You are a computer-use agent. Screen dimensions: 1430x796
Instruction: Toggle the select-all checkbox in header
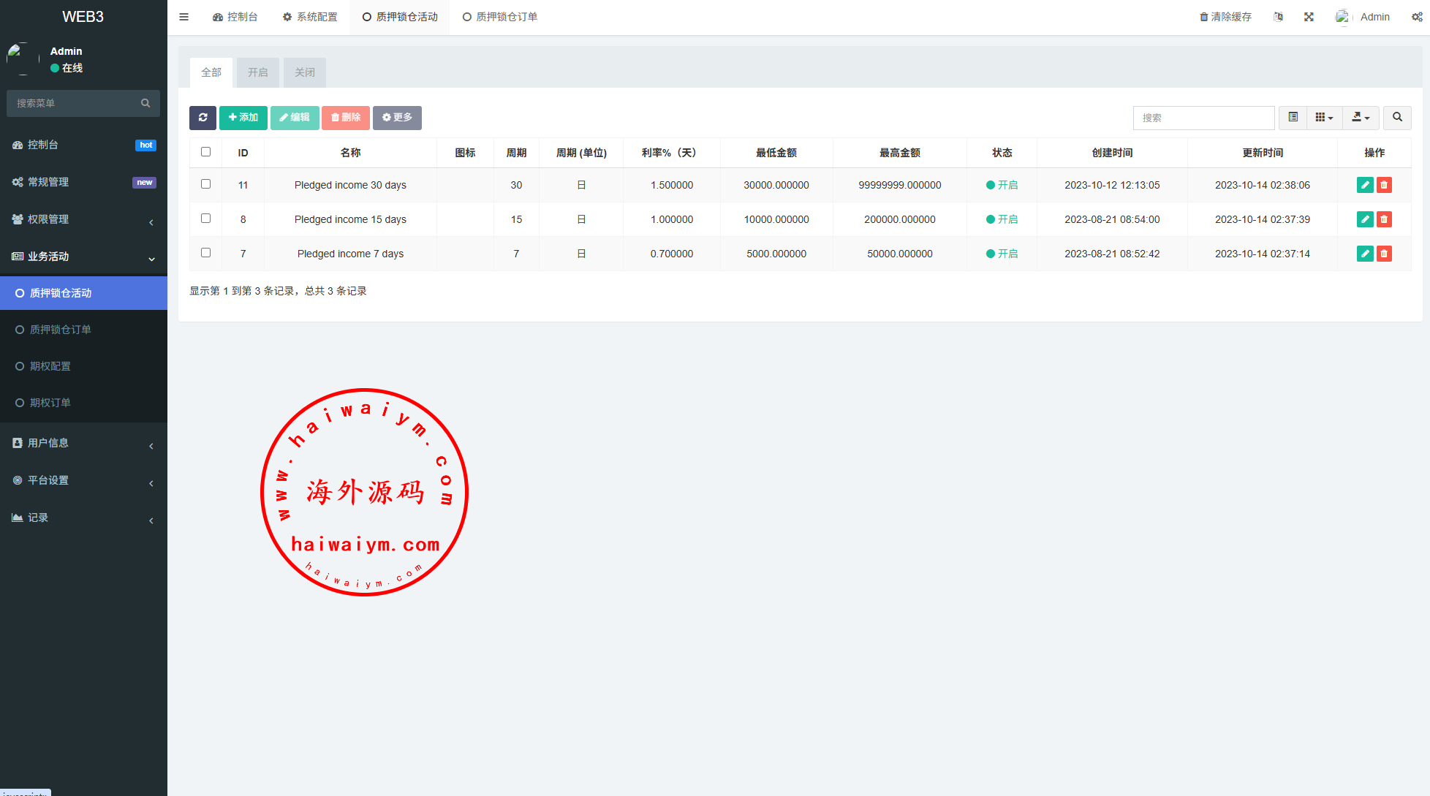click(205, 152)
